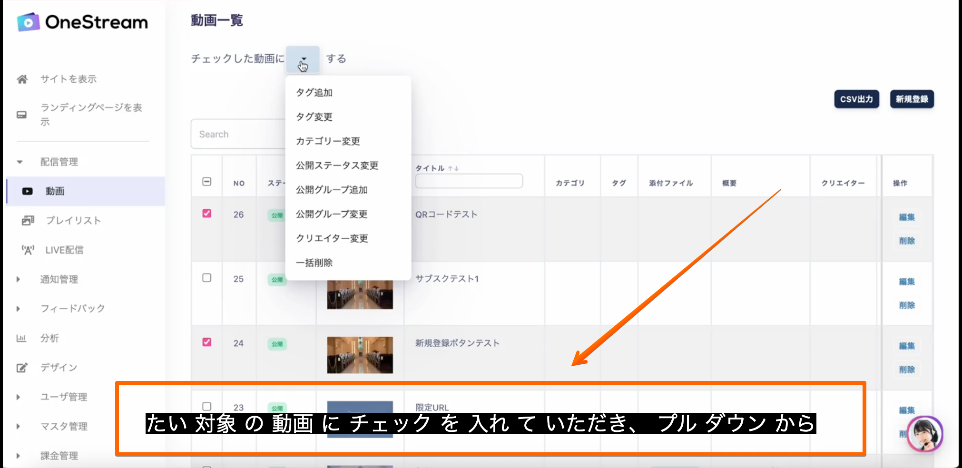Uncheck the row 26 checkbox
The width and height of the screenshot is (962, 468).
tap(207, 214)
